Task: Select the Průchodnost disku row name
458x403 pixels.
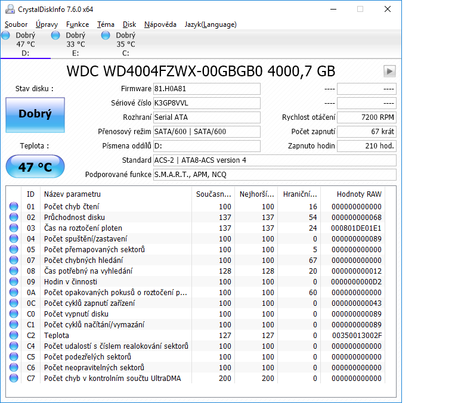Action: click(x=74, y=217)
